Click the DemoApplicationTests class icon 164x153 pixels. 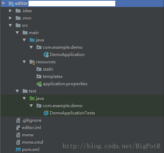click(46, 113)
